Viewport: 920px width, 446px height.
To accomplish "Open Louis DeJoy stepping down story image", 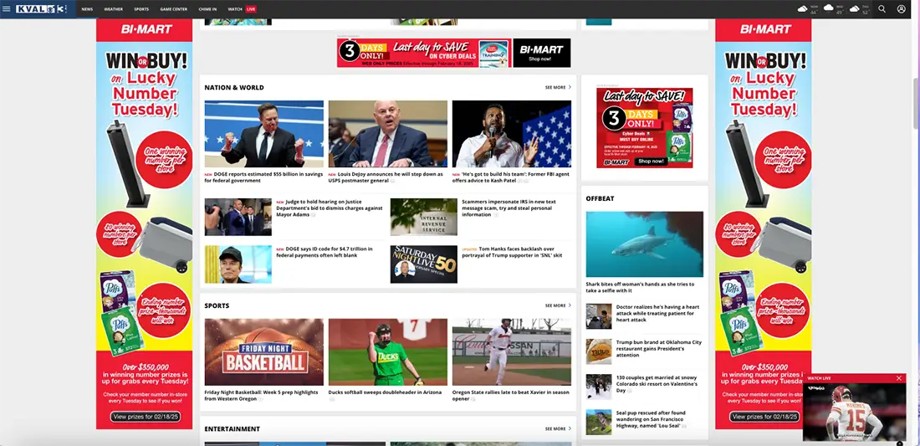I will pos(388,134).
